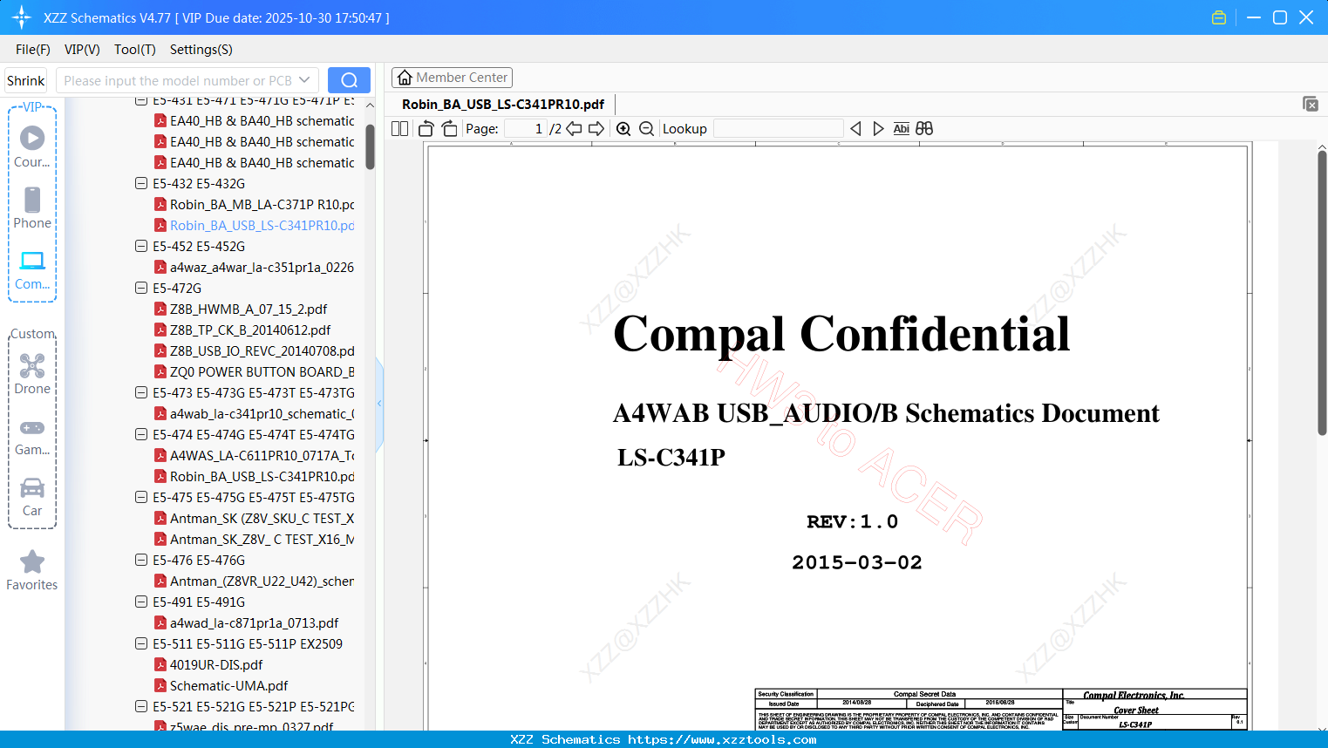Toggle the two-page layout view icon
The width and height of the screenshot is (1328, 748).
point(400,128)
